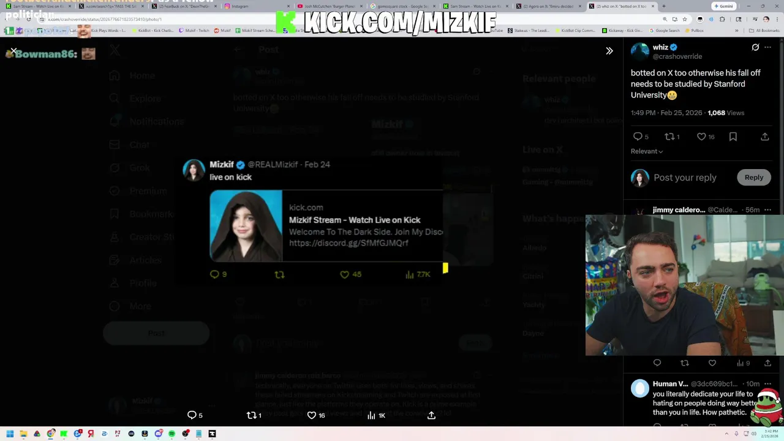Open the Google Search bookmark

coord(665,30)
